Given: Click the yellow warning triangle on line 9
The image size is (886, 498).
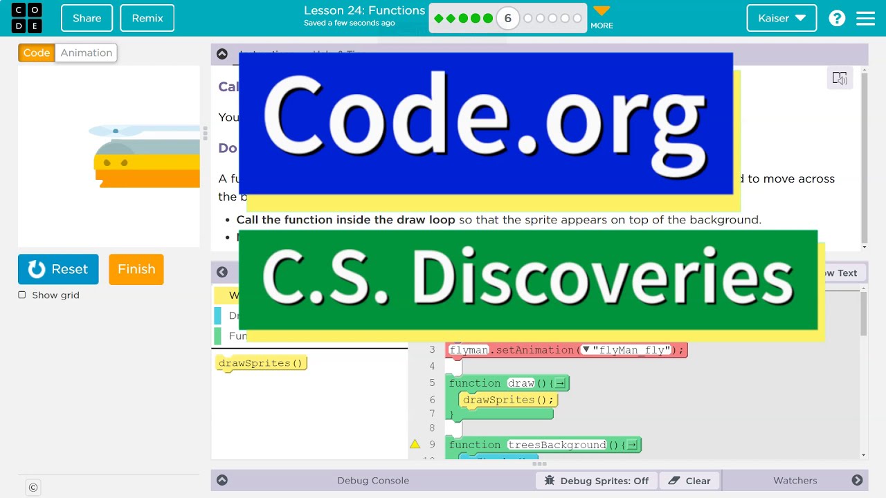Looking at the screenshot, I should 415,444.
